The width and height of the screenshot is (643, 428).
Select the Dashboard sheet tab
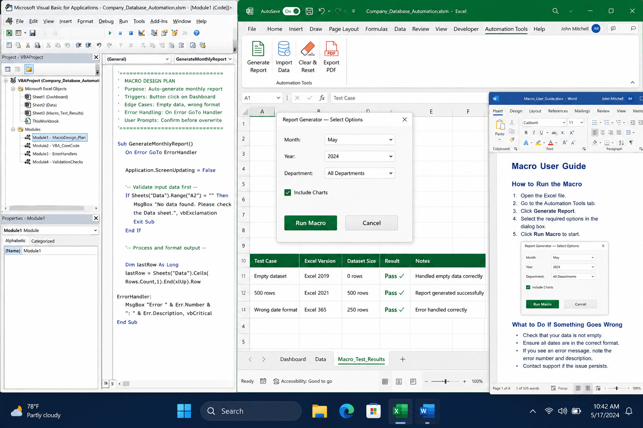tap(293, 359)
